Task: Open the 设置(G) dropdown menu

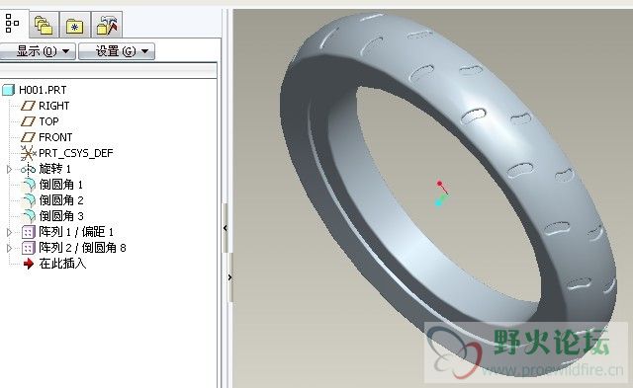Action: [x=117, y=51]
